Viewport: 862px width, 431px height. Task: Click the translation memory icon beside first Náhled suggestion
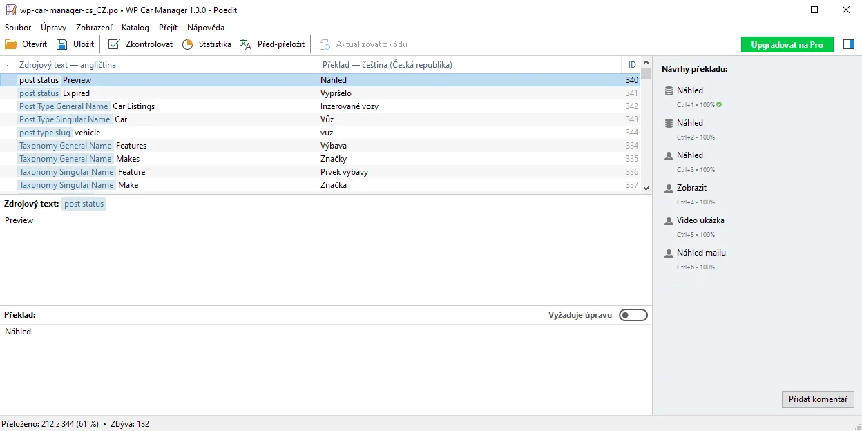tap(667, 90)
